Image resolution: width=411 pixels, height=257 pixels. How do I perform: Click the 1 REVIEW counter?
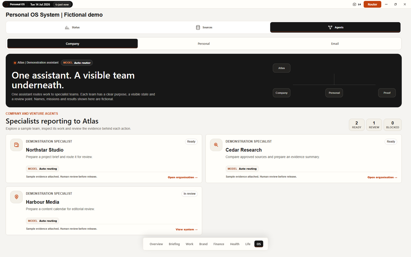[x=374, y=125]
